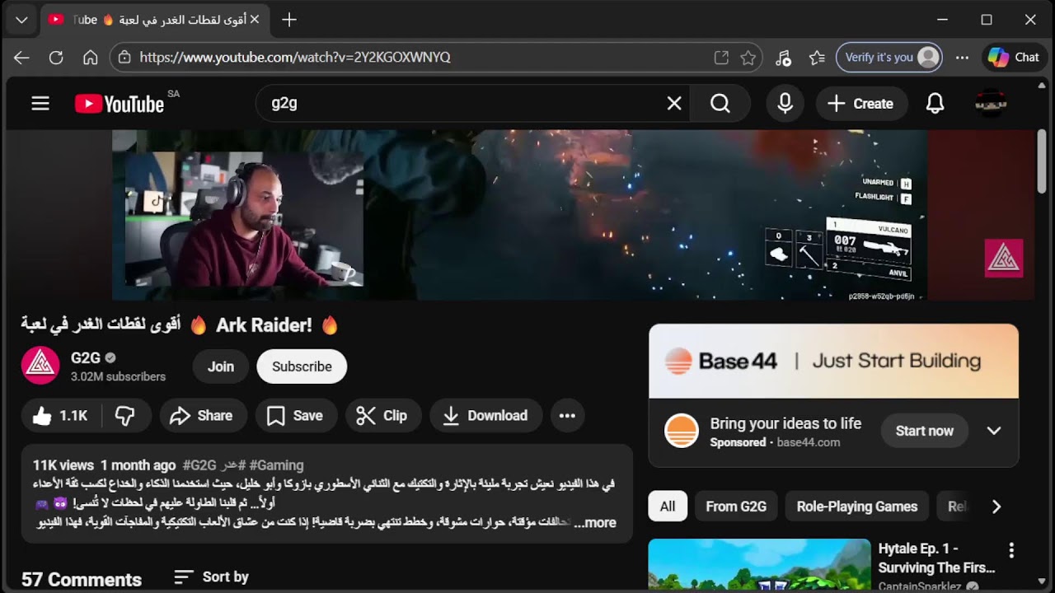Open the account avatar menu

991,104
